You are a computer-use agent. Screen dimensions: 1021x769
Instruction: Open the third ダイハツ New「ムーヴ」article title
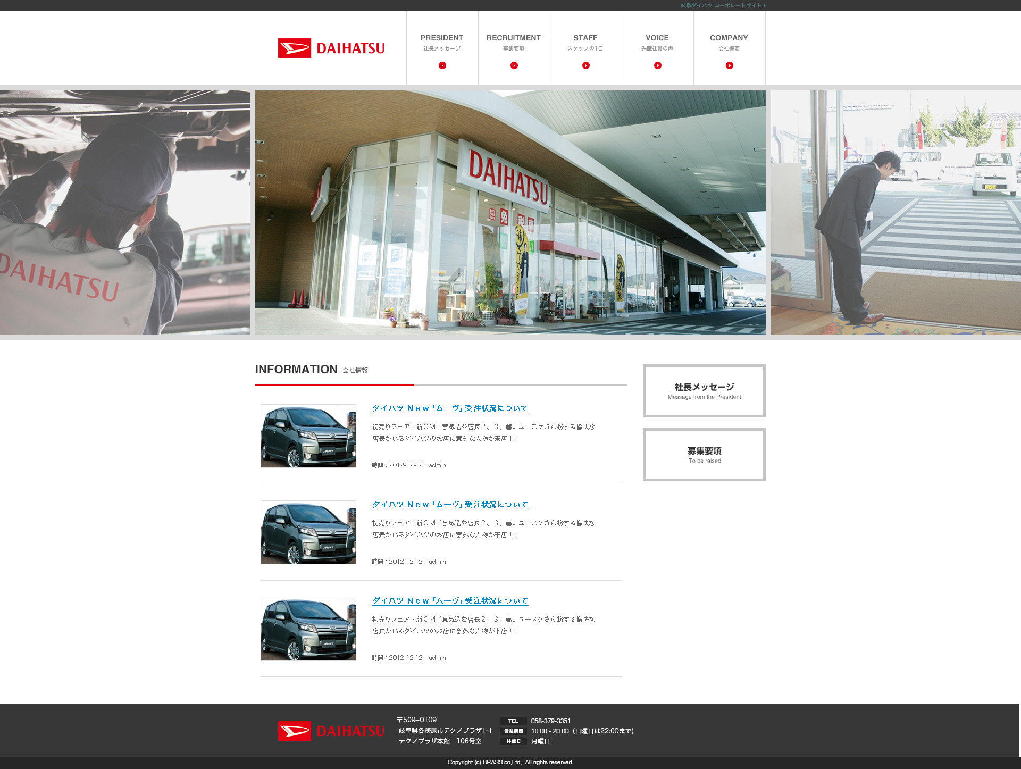pyautogui.click(x=450, y=601)
